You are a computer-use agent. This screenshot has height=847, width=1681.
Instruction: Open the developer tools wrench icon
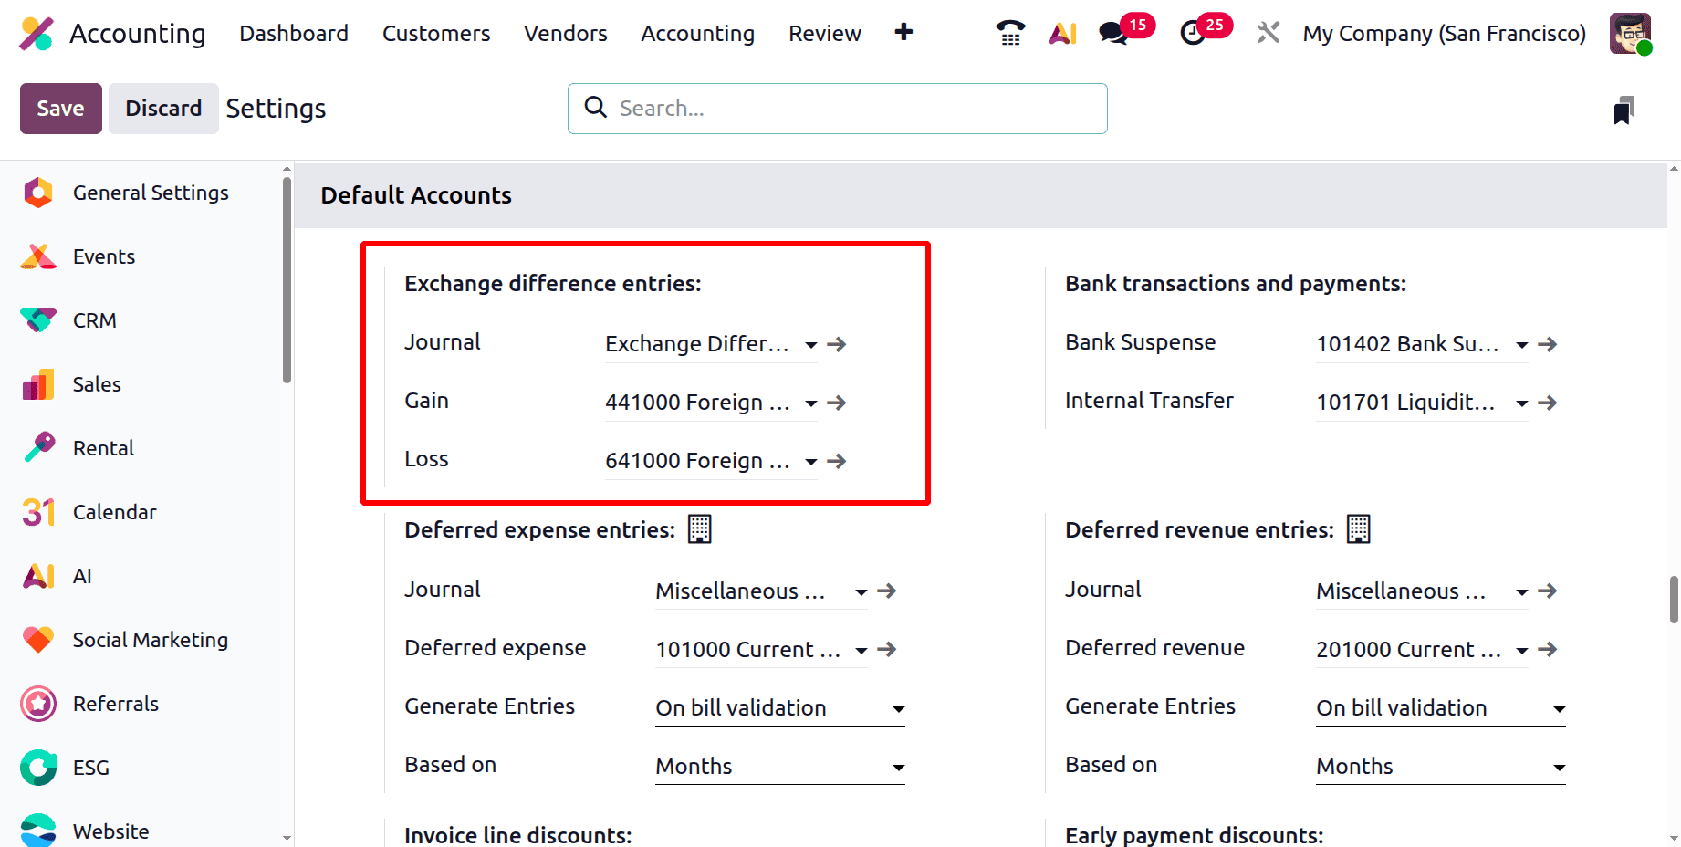point(1268,33)
